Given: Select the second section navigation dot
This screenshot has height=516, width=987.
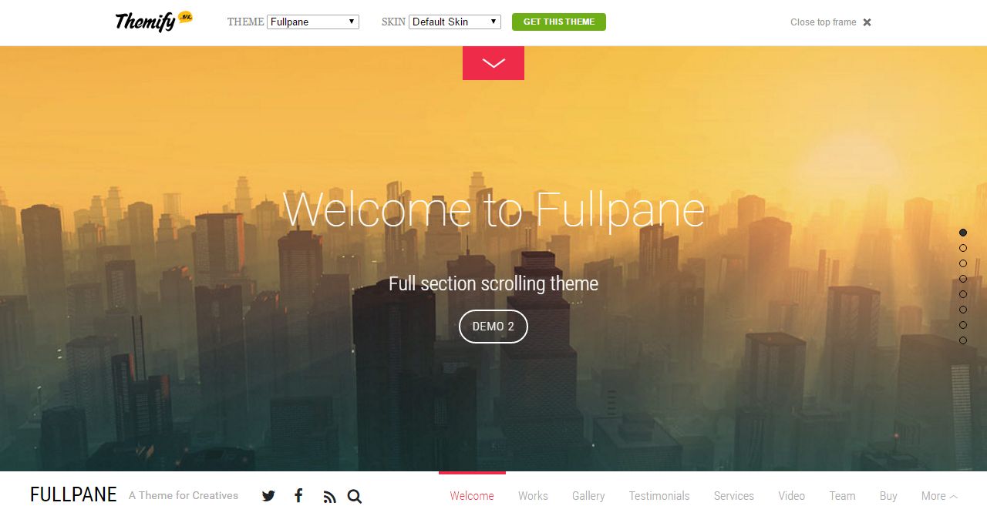Looking at the screenshot, I should coord(963,248).
